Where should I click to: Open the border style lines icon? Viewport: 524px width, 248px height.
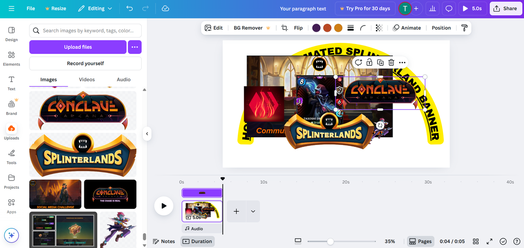pyautogui.click(x=350, y=28)
